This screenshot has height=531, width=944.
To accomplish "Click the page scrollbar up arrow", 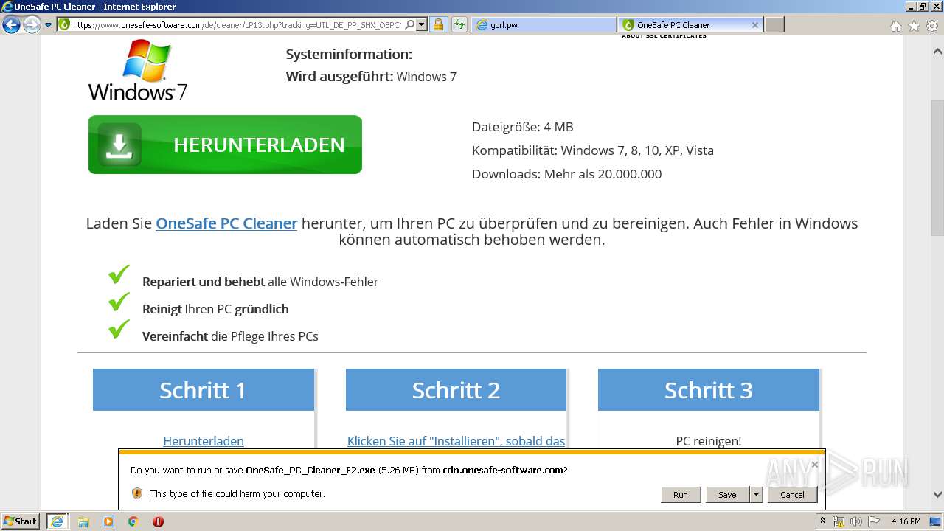I will (937, 52).
